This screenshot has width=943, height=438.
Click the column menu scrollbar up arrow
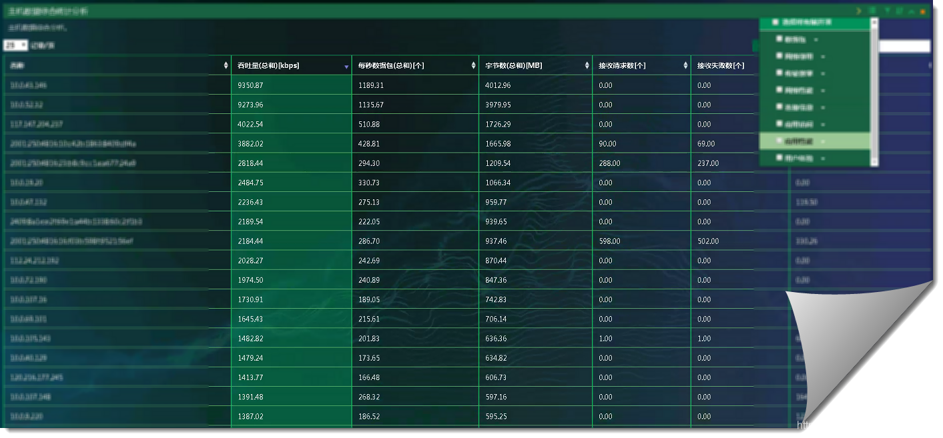point(874,22)
